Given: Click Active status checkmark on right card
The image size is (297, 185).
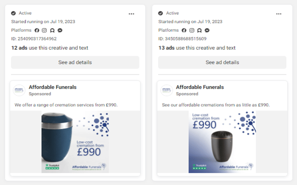Looking at the screenshot, I should pos(160,13).
